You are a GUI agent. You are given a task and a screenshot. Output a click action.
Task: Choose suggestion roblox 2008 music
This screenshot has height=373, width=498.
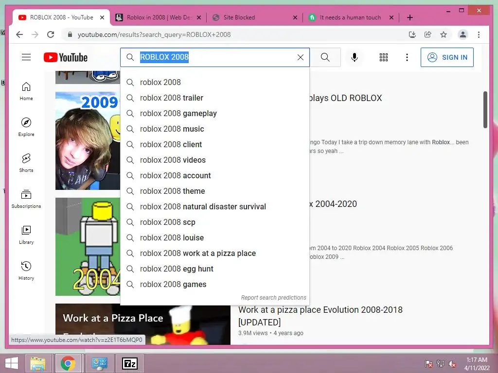(215, 129)
